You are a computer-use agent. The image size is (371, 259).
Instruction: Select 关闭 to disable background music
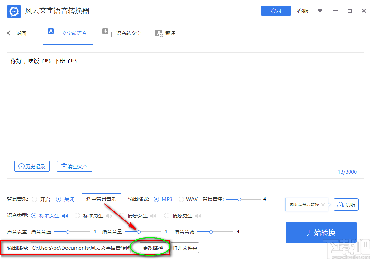(58, 199)
